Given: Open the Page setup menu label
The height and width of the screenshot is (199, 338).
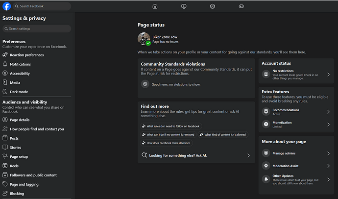Looking at the screenshot, I should click(x=19, y=157).
